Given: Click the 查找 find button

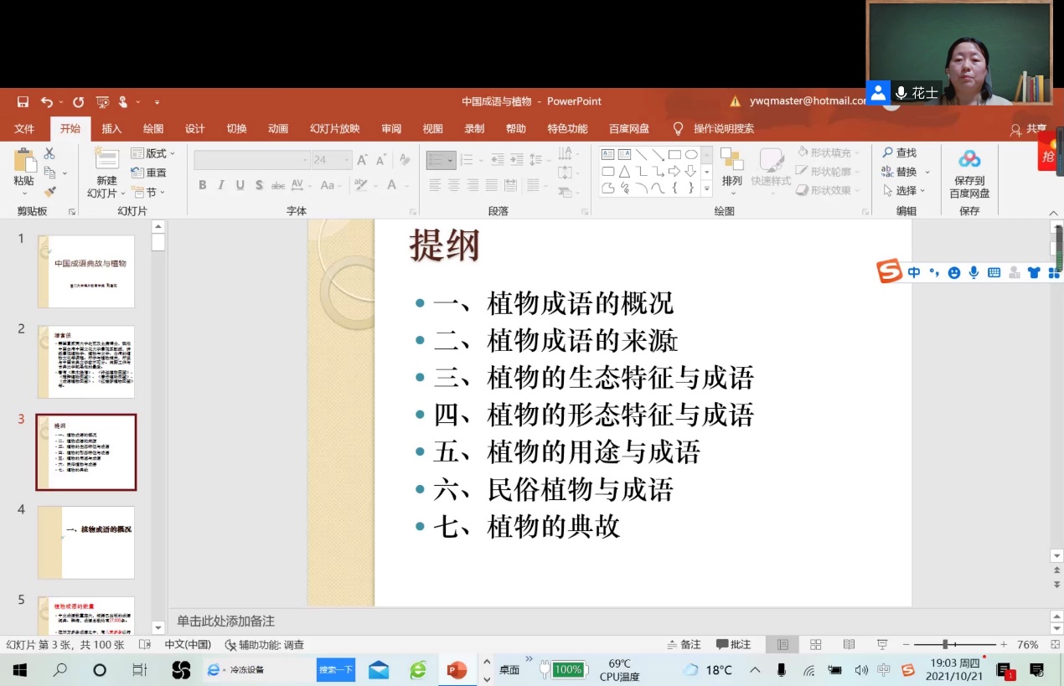Looking at the screenshot, I should [900, 152].
